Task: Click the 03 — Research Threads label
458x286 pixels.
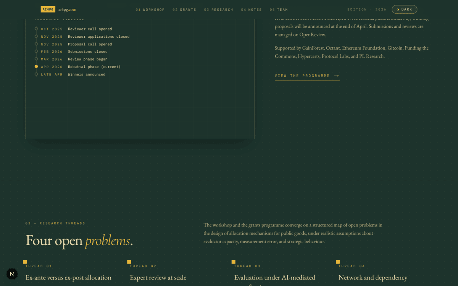Action: click(55, 223)
